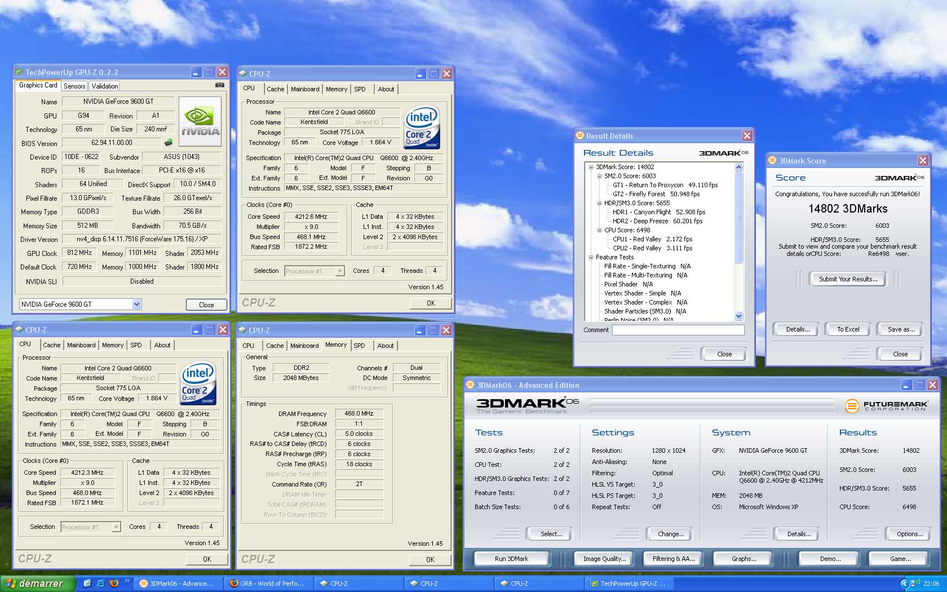Viewport: 947px width, 592px height.
Task: Open Processor #1 dropdown in top CPU-Z window
Action: [x=340, y=271]
